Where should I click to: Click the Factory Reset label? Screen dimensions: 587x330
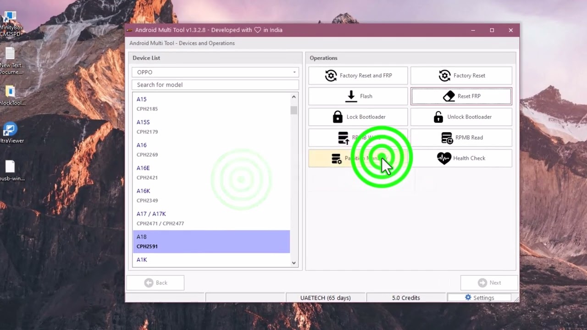[469, 76]
